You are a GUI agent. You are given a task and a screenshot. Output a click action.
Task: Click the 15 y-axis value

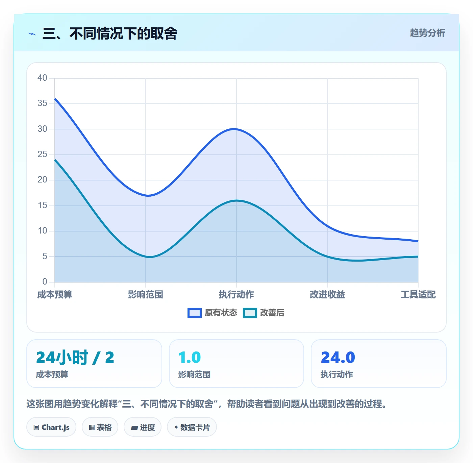[42, 205]
